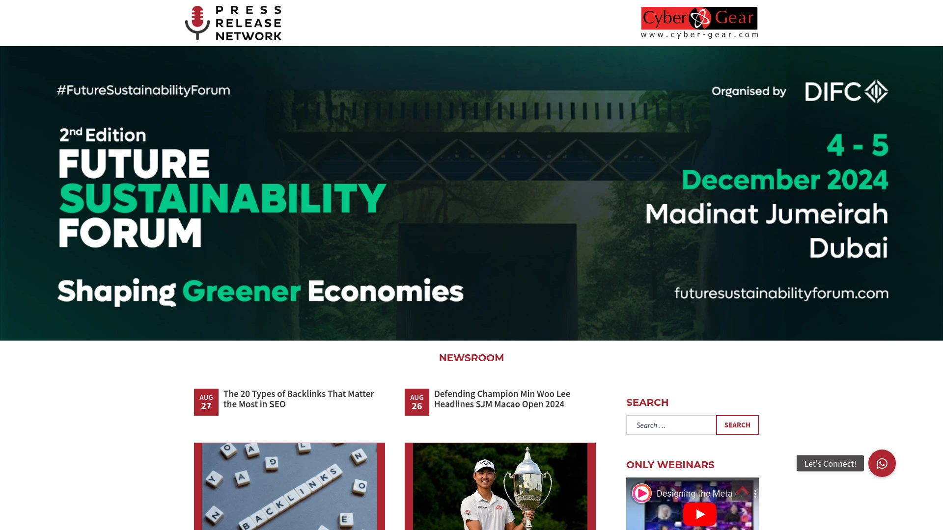
Task: Click the WhatsApp contact icon
Action: click(x=882, y=463)
